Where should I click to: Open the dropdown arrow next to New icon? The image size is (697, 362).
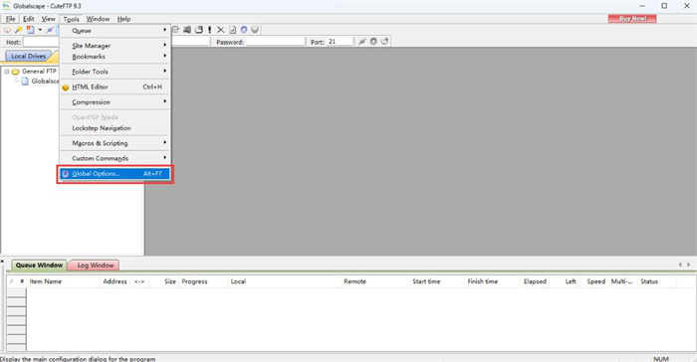point(40,30)
